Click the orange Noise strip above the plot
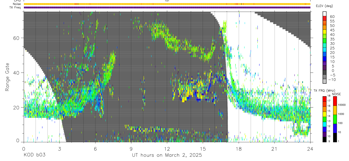 point(167,4)
